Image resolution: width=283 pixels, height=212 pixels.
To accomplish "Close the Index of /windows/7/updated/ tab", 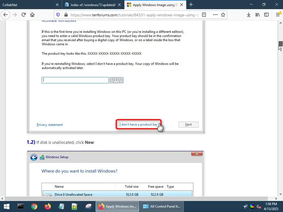I will (x=119, y=5).
